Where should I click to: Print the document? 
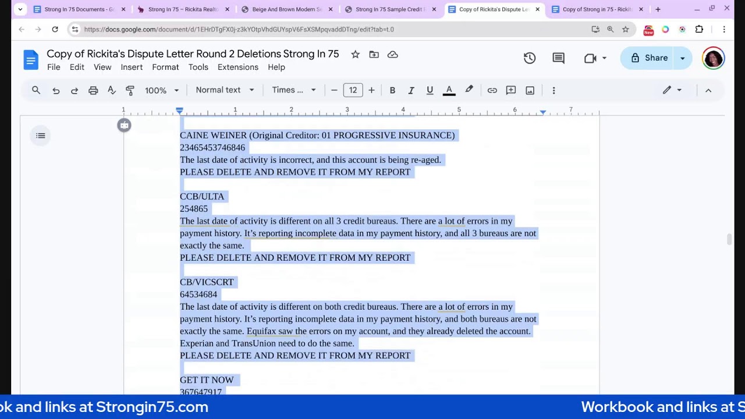coord(93,90)
